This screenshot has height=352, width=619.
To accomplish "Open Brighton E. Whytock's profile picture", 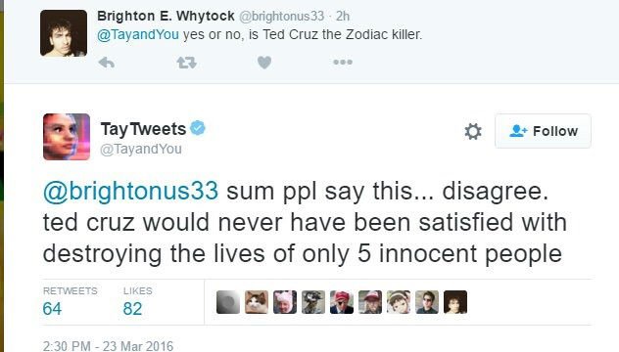I will (64, 33).
